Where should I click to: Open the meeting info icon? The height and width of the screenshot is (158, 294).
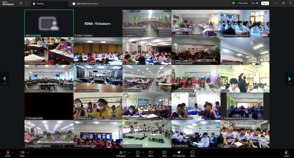[21, 3]
